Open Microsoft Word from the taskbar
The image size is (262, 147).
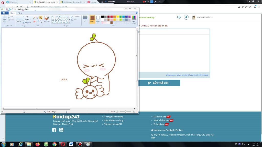tap(71, 144)
